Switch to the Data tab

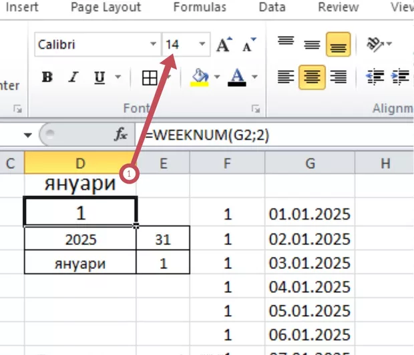(x=272, y=7)
